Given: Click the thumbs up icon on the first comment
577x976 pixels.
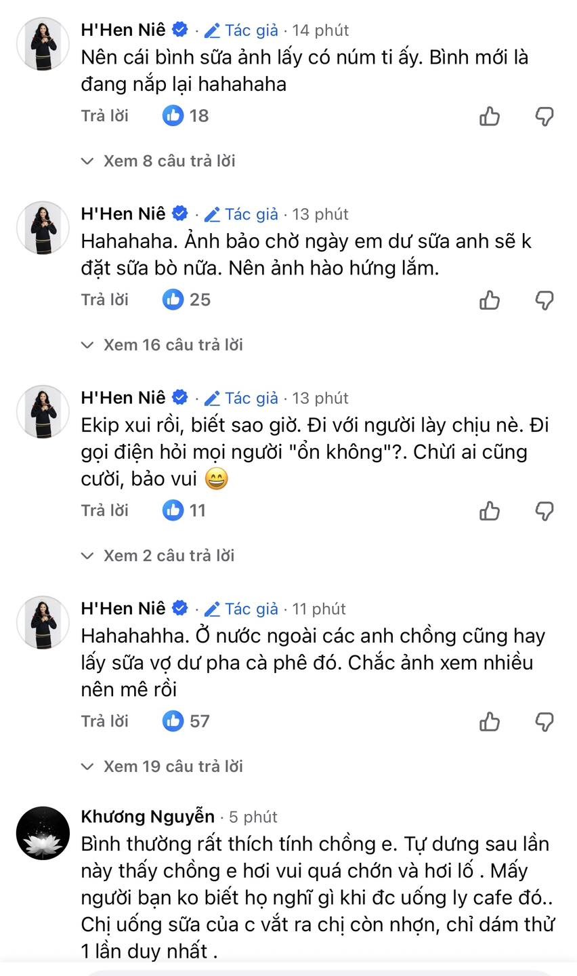Looking at the screenshot, I should pos(490,116).
